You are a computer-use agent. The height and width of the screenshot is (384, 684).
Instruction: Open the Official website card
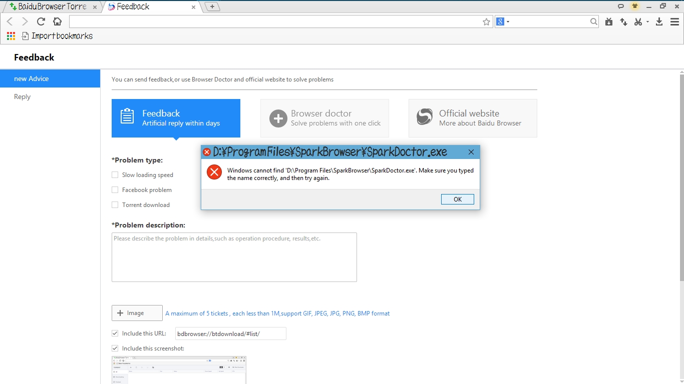[x=473, y=118]
